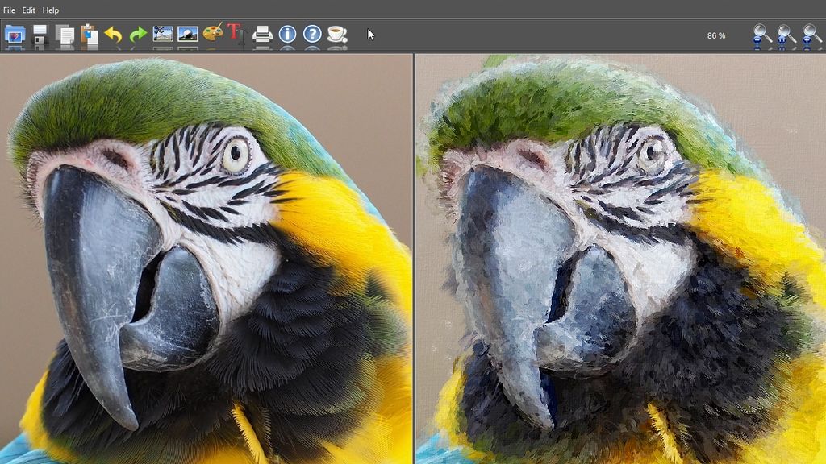Show program information
Screen dimensions: 826x464
point(289,34)
